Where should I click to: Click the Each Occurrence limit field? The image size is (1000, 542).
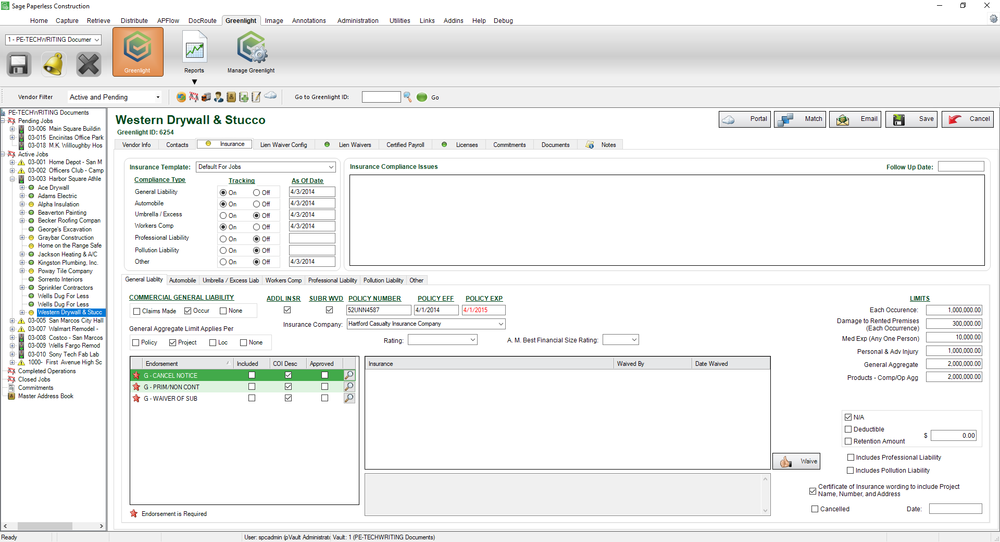pyautogui.click(x=954, y=310)
